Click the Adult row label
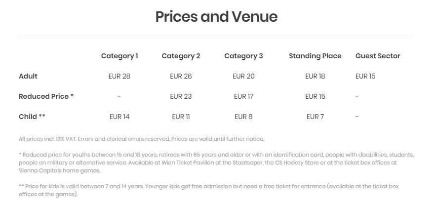Viewport: 436px width, 205px height. point(28,76)
